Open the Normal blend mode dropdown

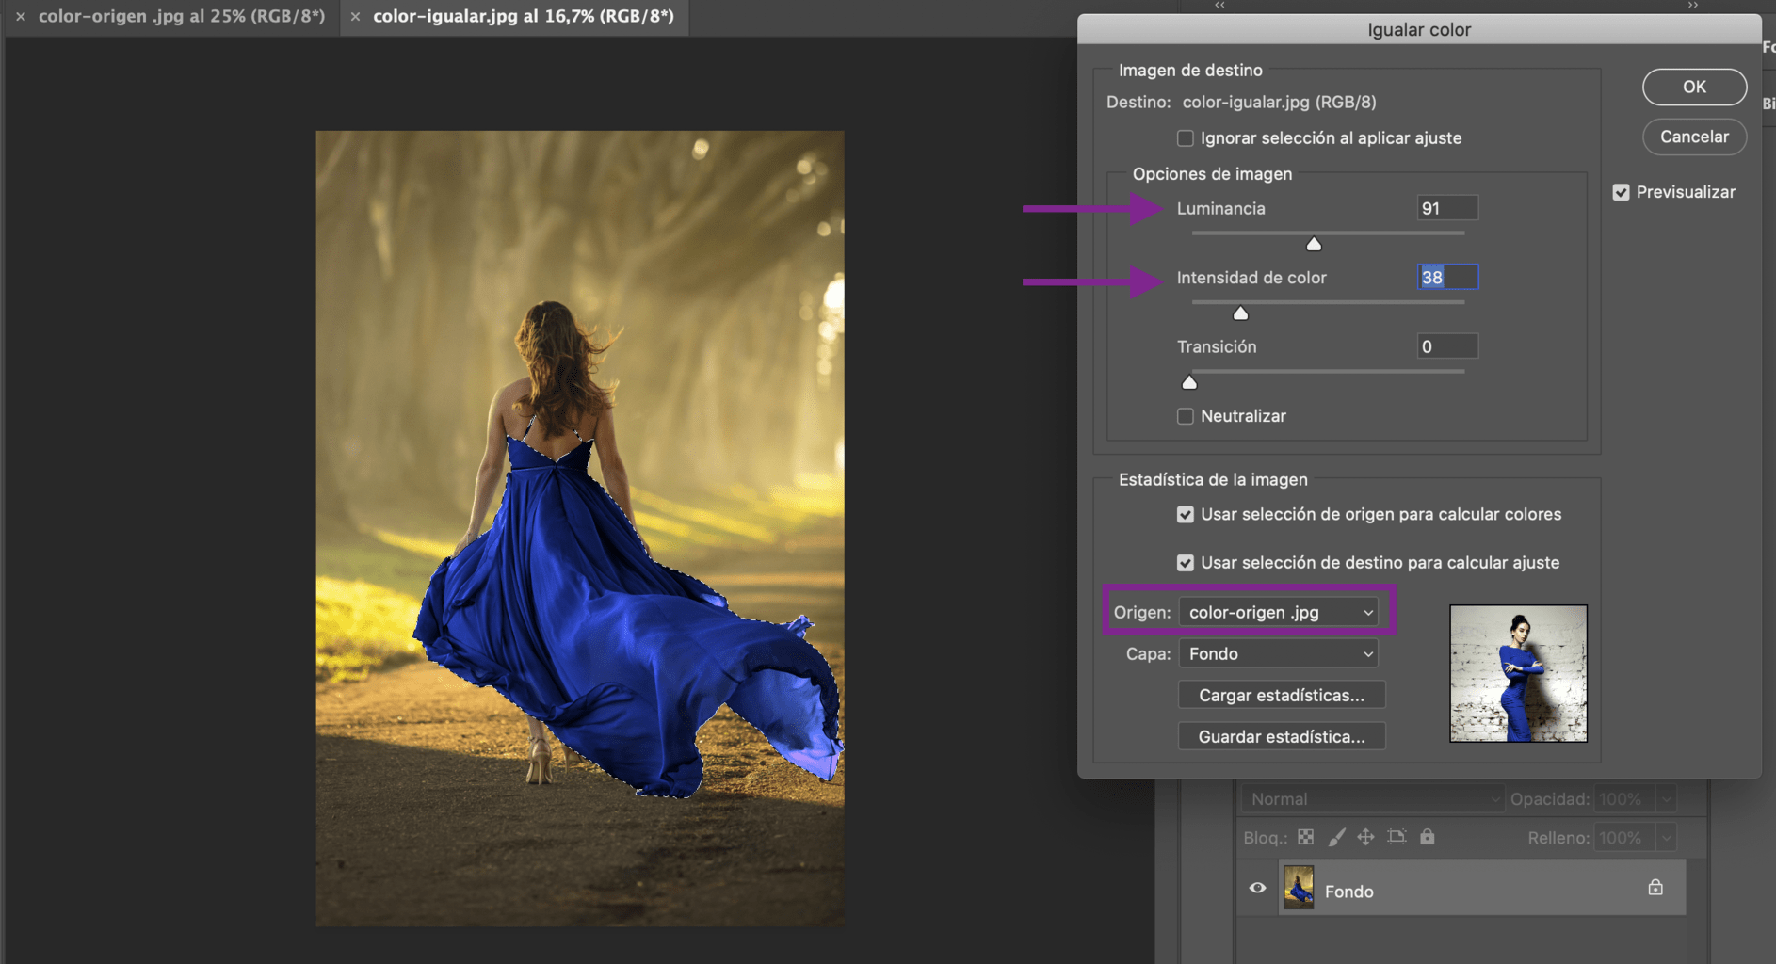click(x=1372, y=799)
